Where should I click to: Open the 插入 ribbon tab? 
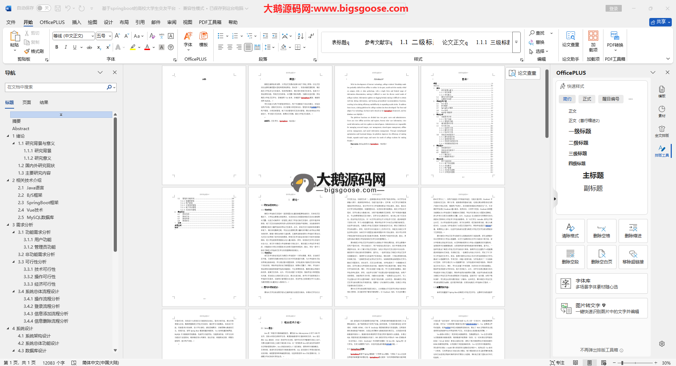click(x=76, y=22)
